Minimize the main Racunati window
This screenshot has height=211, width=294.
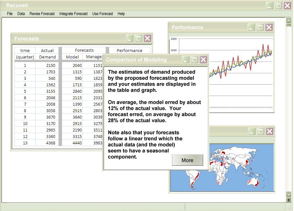(x=270, y=5)
